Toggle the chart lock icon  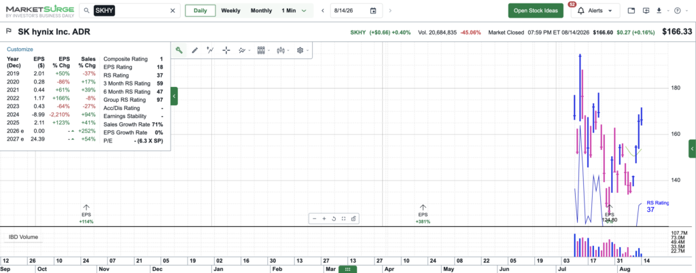pyautogui.click(x=353, y=219)
